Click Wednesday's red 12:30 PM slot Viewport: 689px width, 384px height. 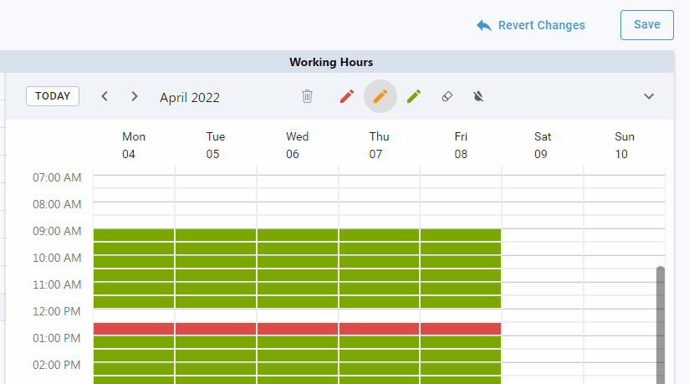coord(297,329)
